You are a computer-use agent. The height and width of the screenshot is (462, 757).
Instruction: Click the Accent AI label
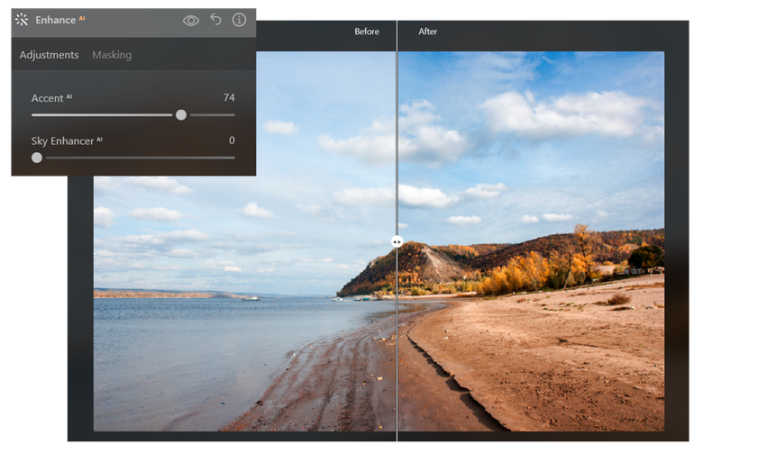pos(51,98)
